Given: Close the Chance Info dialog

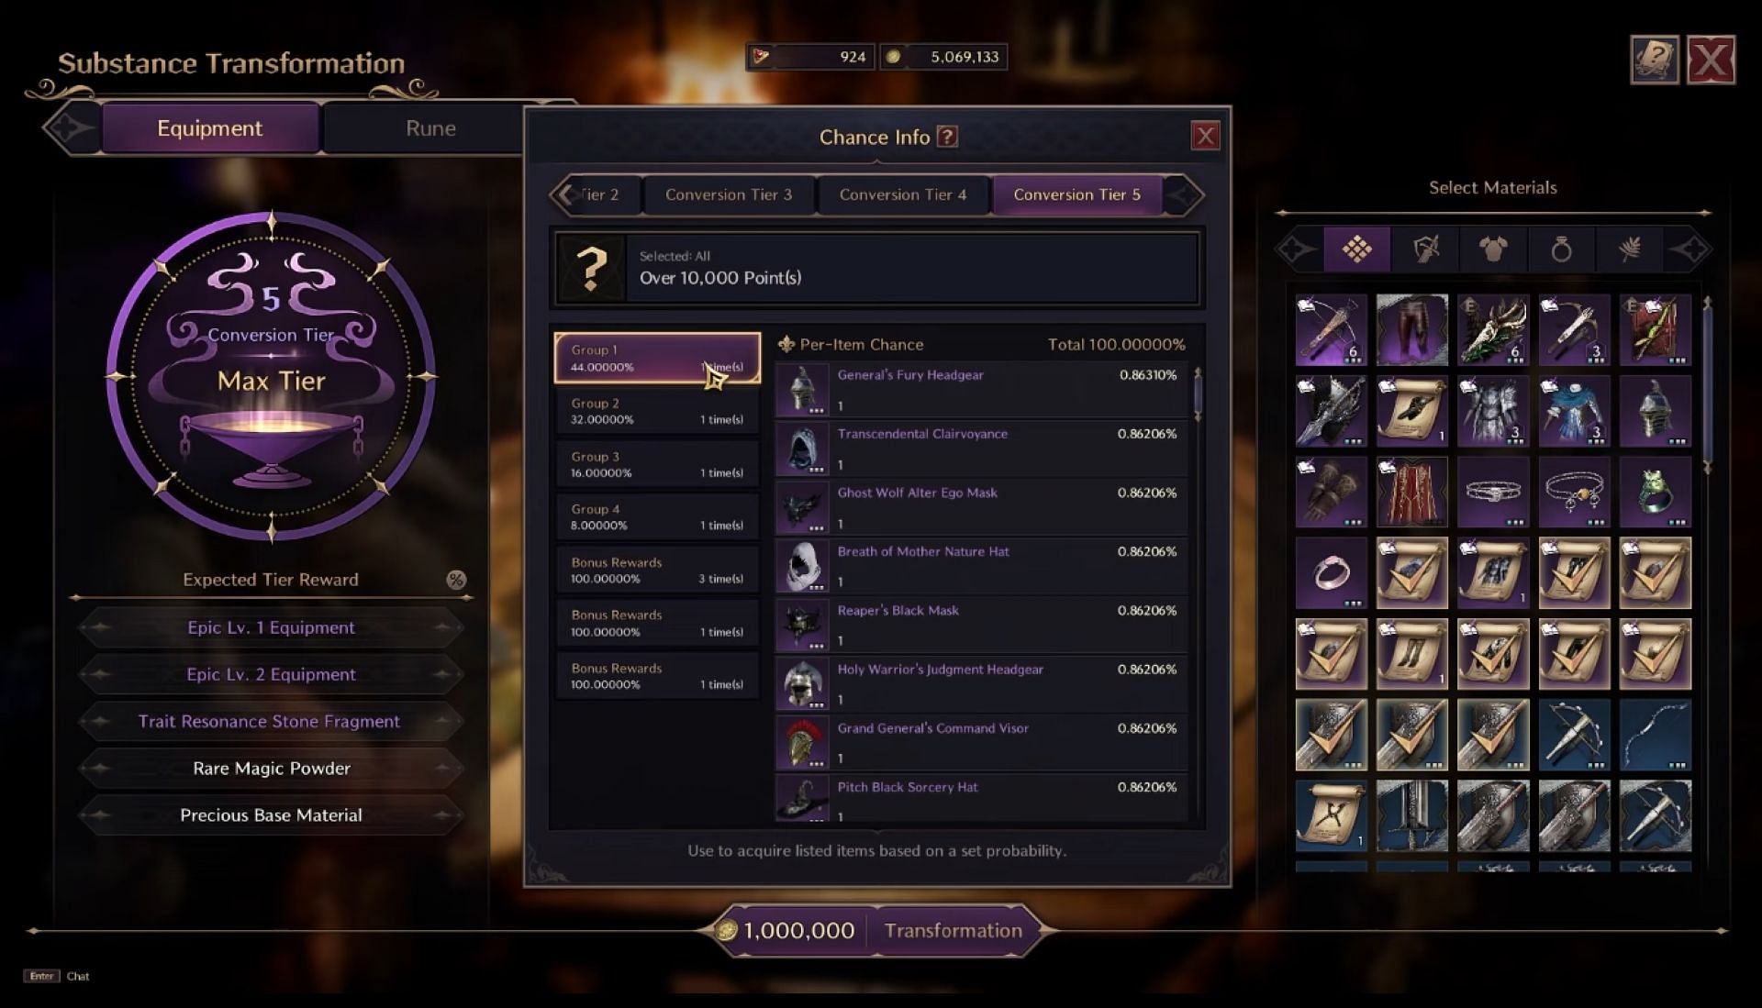Looking at the screenshot, I should click(x=1205, y=136).
